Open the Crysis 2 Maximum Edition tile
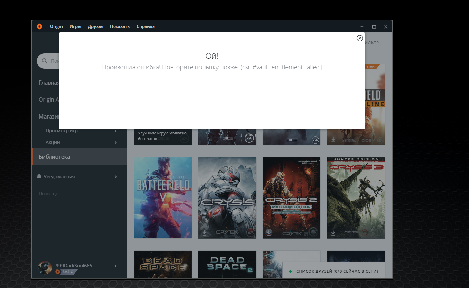This screenshot has width=469, height=288. pos(292,198)
